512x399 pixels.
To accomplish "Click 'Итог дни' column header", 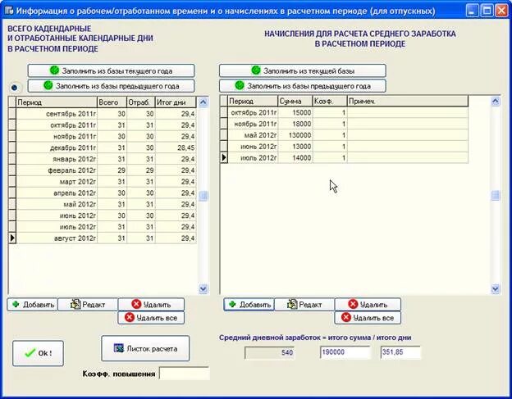I will (x=176, y=102).
